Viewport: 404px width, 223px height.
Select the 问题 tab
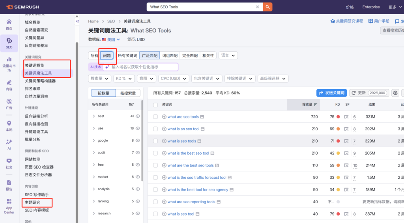click(x=107, y=55)
